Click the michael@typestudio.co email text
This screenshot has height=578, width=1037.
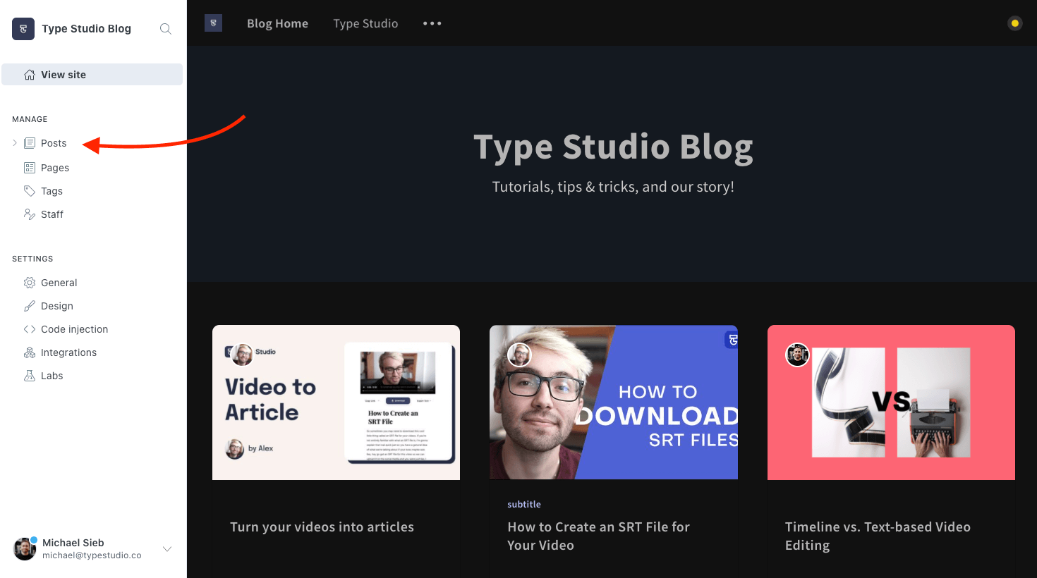pos(92,555)
